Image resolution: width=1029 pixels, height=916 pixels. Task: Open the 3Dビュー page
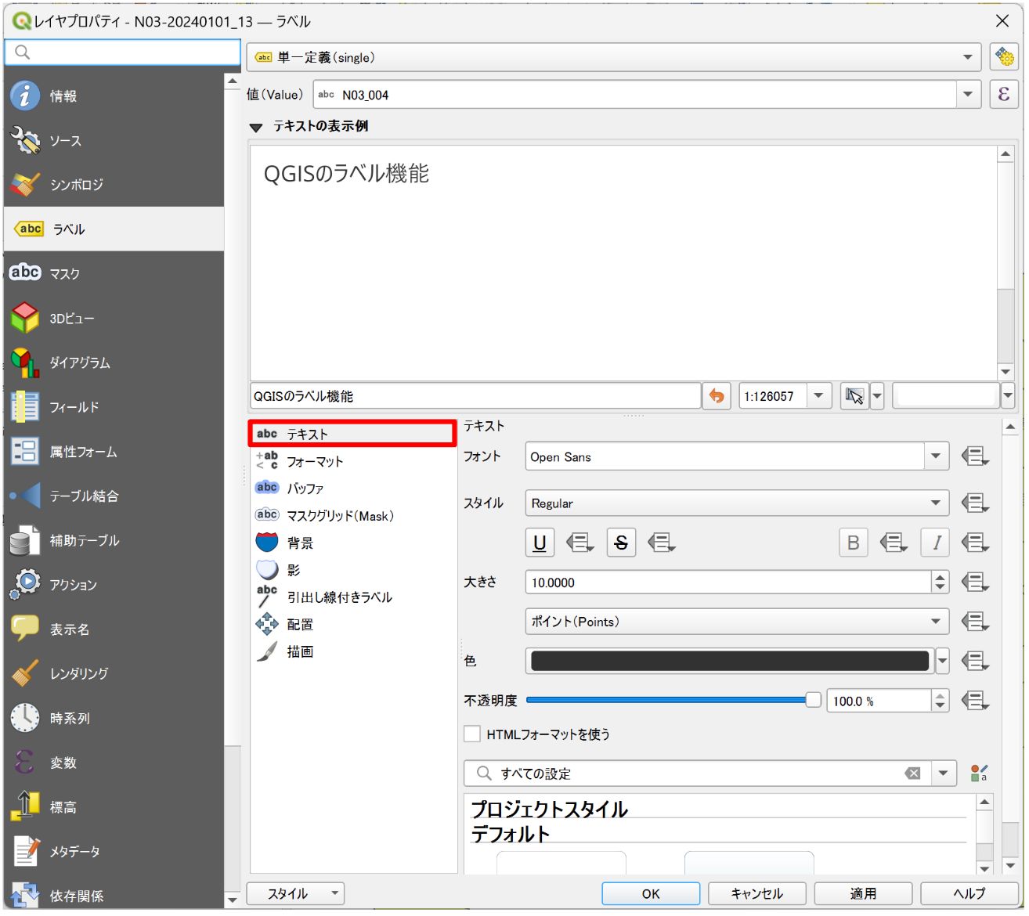tap(114, 319)
